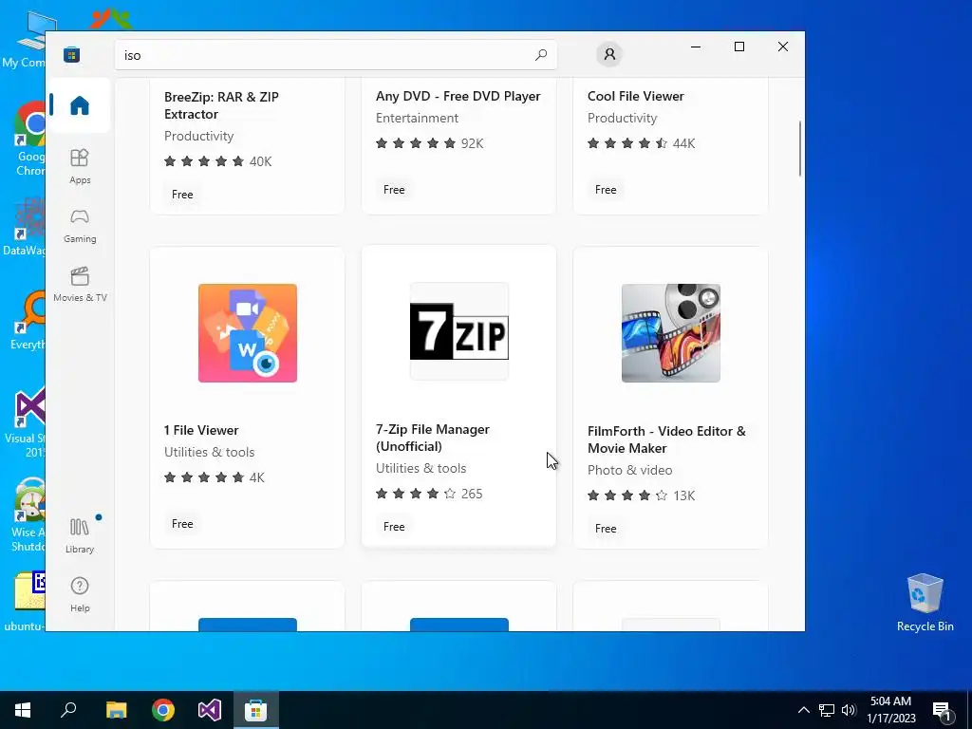
Task: Open the FilmForth film reel thumbnail
Action: coord(671,333)
